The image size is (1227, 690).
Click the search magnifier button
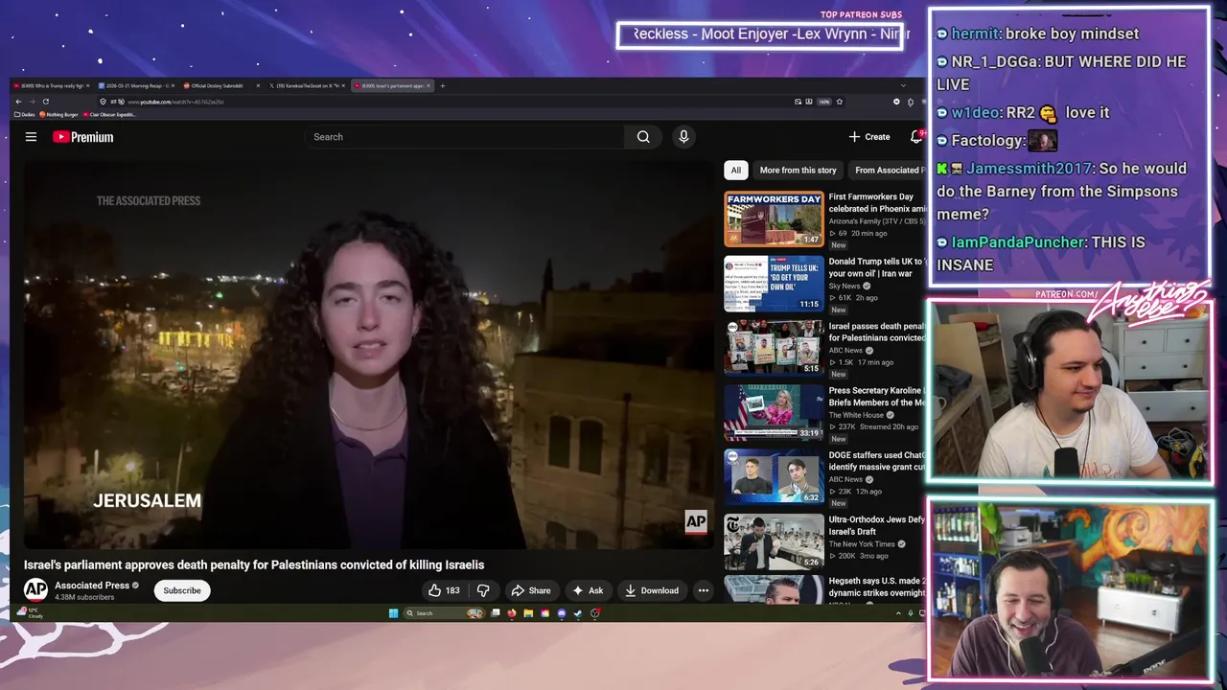[x=643, y=137]
